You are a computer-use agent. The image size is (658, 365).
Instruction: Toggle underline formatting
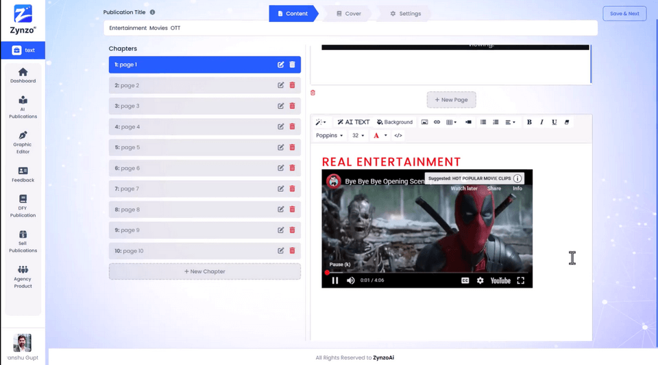point(554,122)
